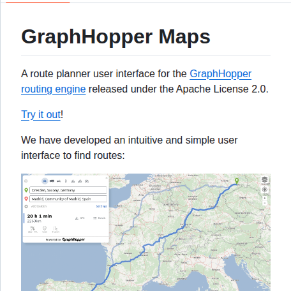Click the green start marker on the map
291x291 pixels.
[237, 181]
